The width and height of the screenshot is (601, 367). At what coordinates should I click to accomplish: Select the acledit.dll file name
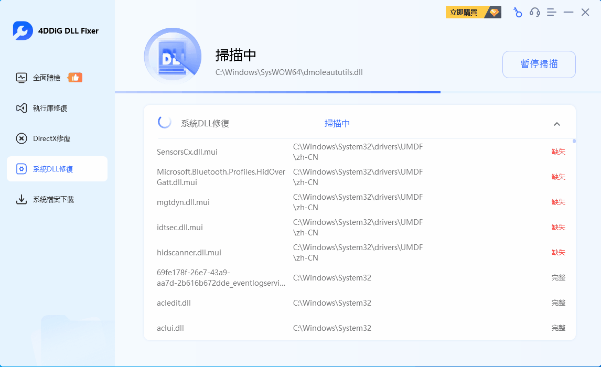point(174,303)
